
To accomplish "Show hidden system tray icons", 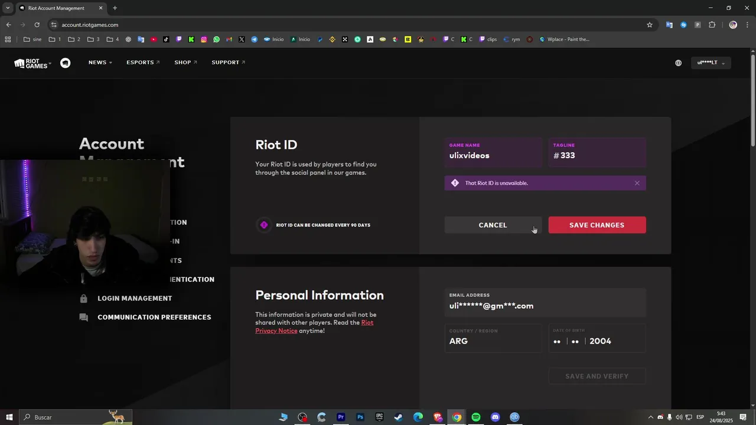I will coord(651,417).
